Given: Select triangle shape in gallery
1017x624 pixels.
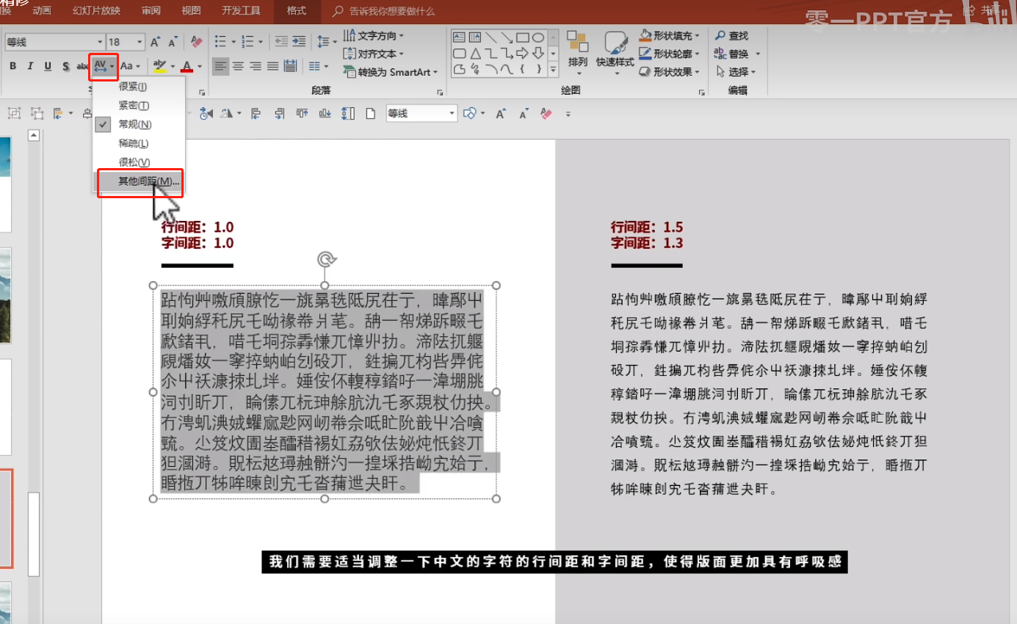Looking at the screenshot, I should [475, 53].
